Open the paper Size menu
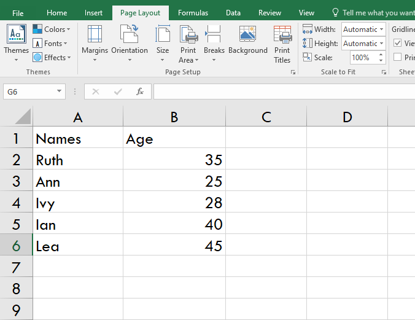The width and height of the screenshot is (415, 320). 163,43
